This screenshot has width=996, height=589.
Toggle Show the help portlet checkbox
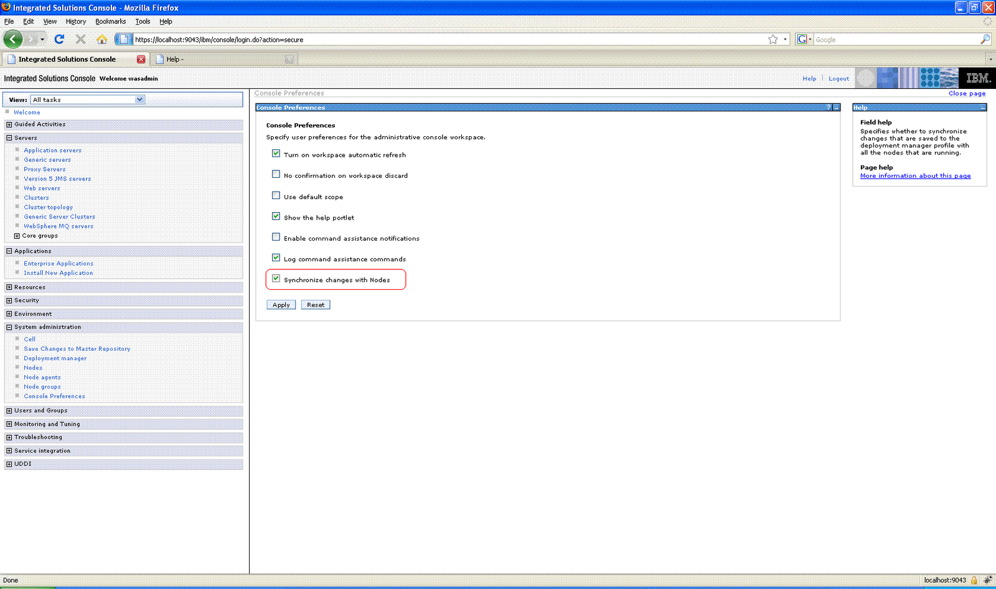pyautogui.click(x=276, y=216)
